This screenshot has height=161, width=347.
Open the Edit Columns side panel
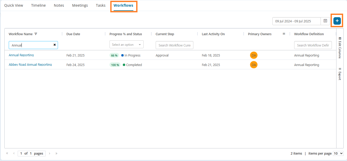point(340,48)
